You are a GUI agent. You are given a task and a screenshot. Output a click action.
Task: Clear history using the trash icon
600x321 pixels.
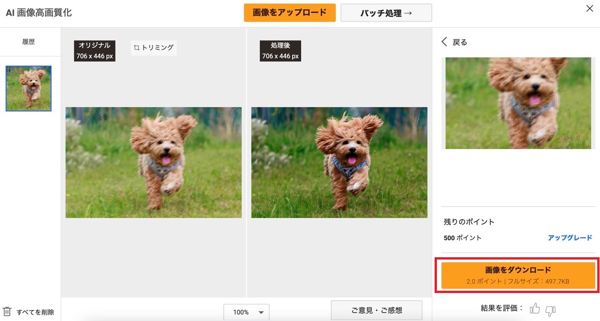coord(7,310)
